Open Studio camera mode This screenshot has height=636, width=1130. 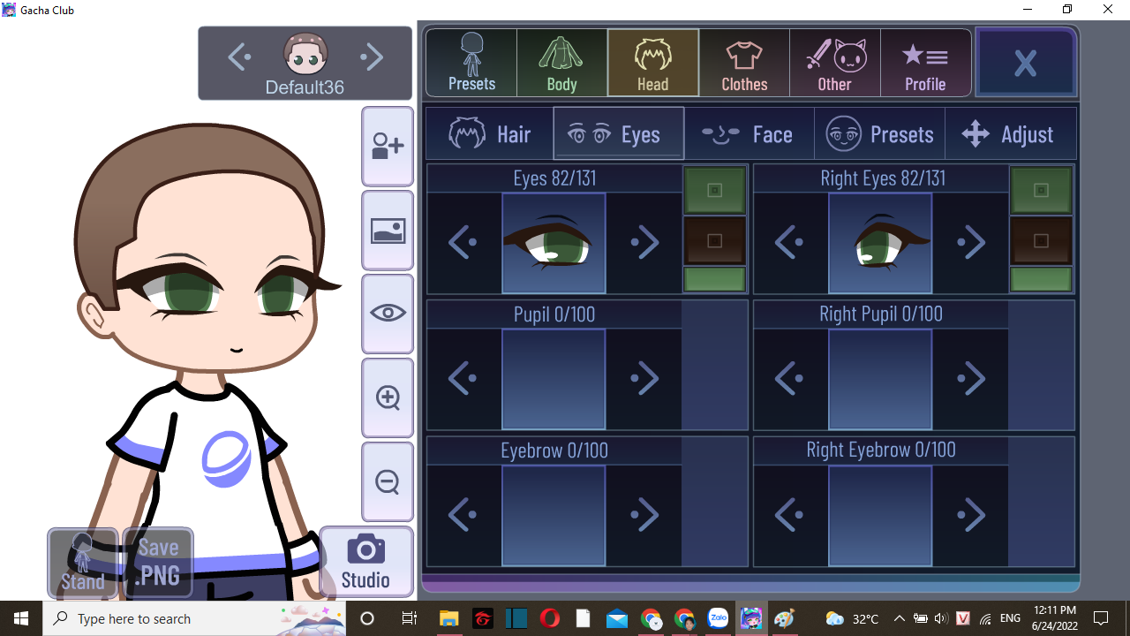pos(365,562)
